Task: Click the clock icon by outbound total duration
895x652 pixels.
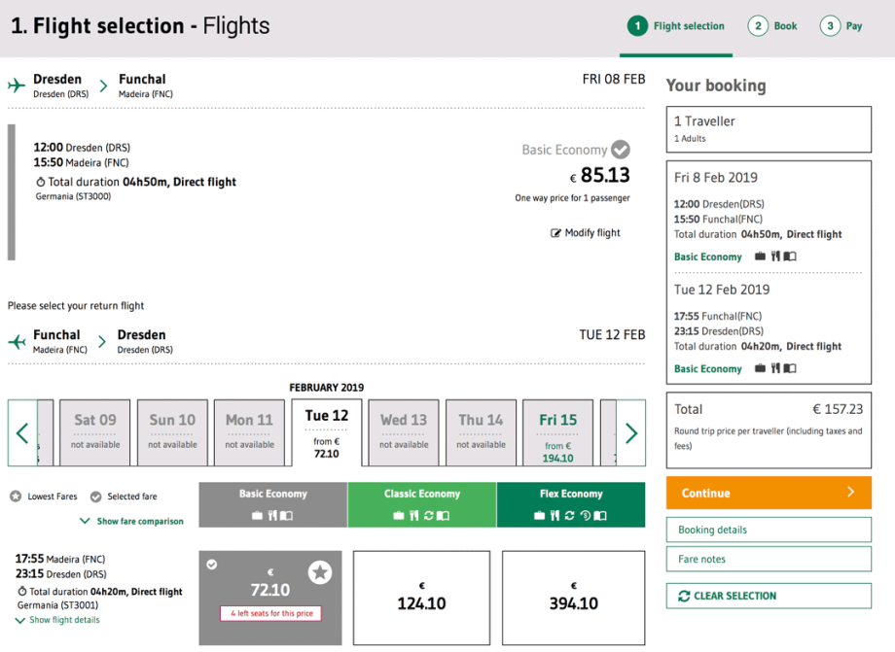Action: (x=40, y=182)
